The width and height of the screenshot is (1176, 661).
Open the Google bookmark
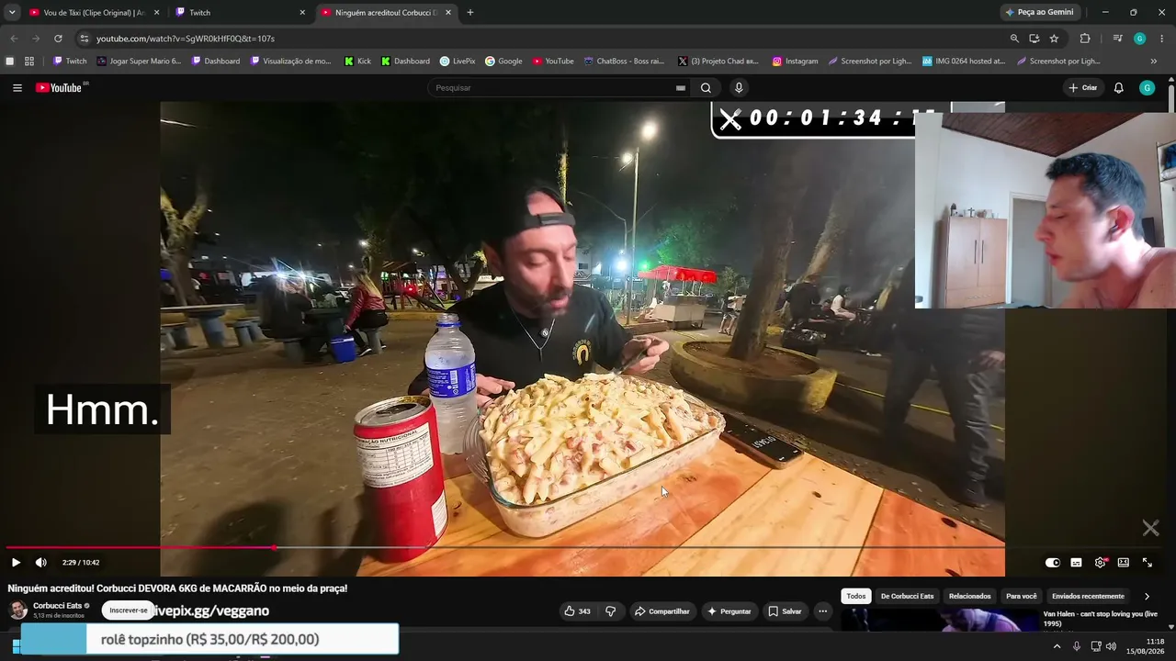pyautogui.click(x=503, y=62)
